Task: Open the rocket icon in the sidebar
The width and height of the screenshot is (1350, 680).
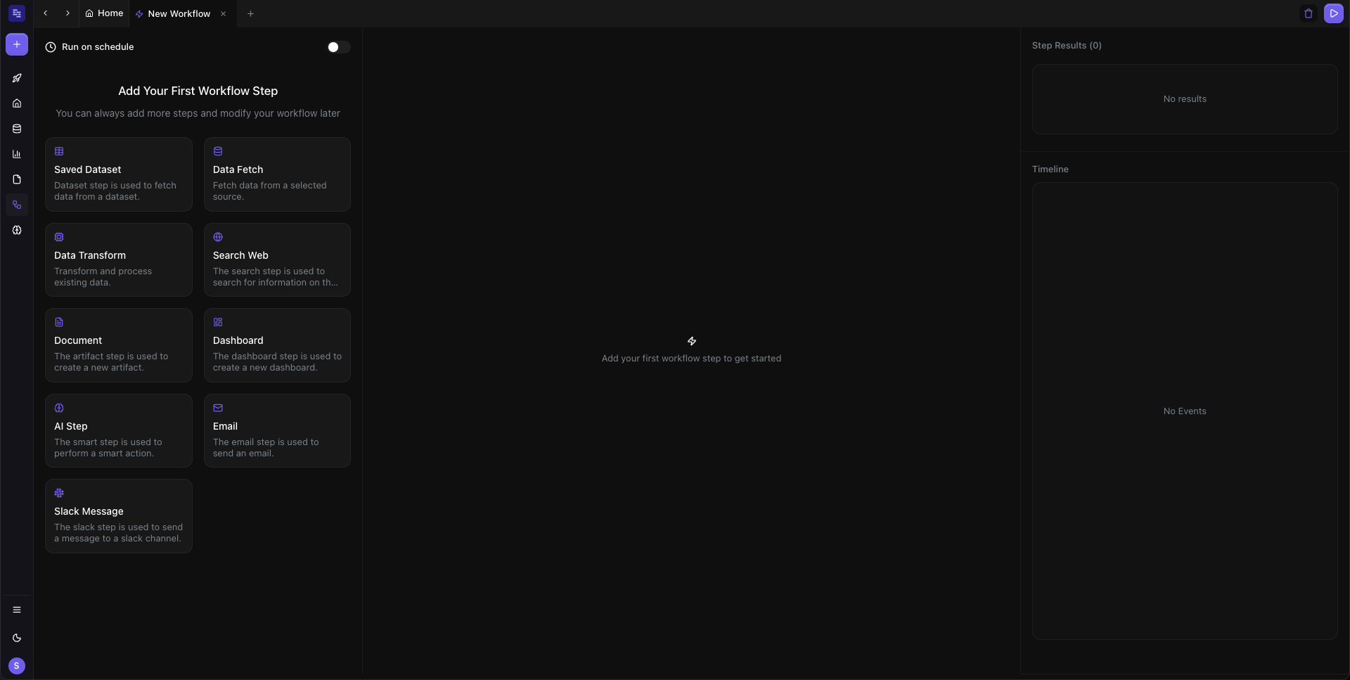Action: click(x=17, y=78)
